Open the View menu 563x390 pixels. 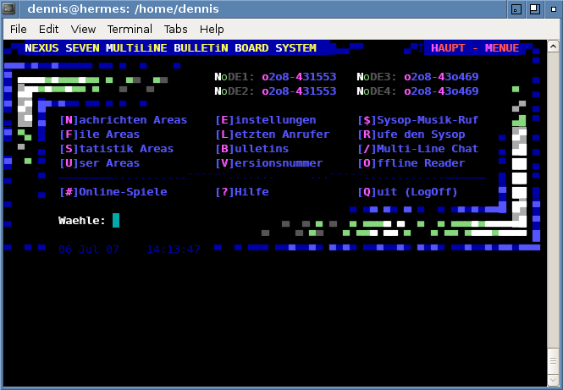coord(83,29)
